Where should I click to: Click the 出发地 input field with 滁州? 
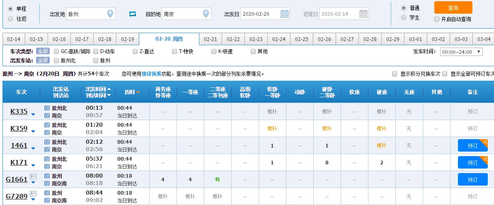[90, 14]
